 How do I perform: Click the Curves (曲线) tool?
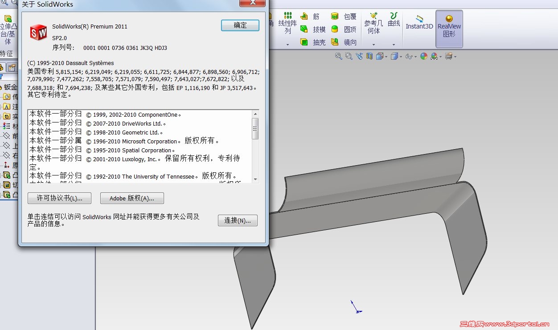pyautogui.click(x=394, y=20)
